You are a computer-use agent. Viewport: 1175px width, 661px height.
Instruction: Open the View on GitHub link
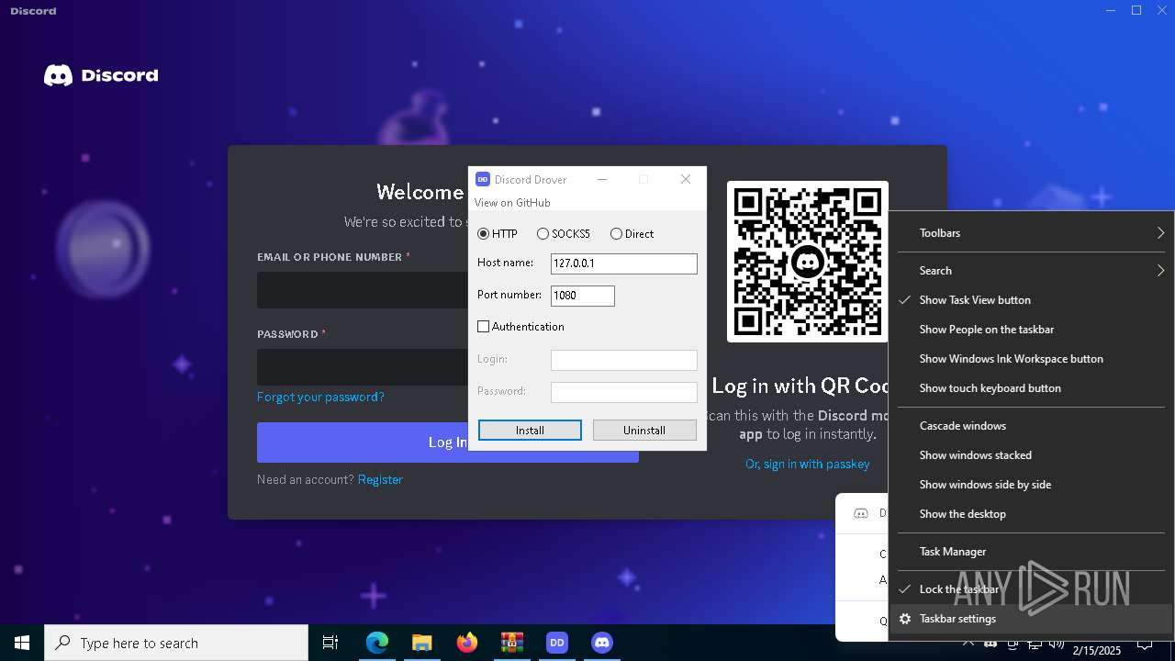coord(512,203)
